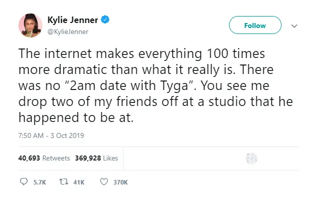Click the 7:50 AM - 3 Oct 2019 timestamp
The image size is (317, 199).
(x=51, y=135)
